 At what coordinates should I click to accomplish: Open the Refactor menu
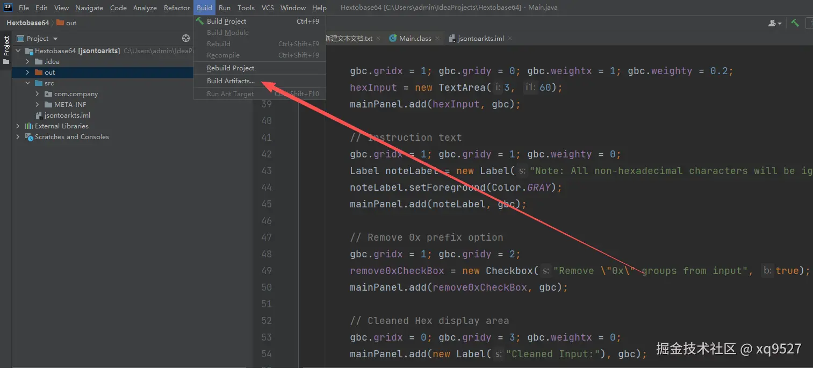point(177,8)
